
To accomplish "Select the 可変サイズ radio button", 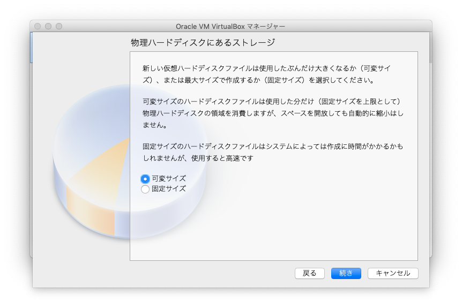I will pyautogui.click(x=145, y=179).
